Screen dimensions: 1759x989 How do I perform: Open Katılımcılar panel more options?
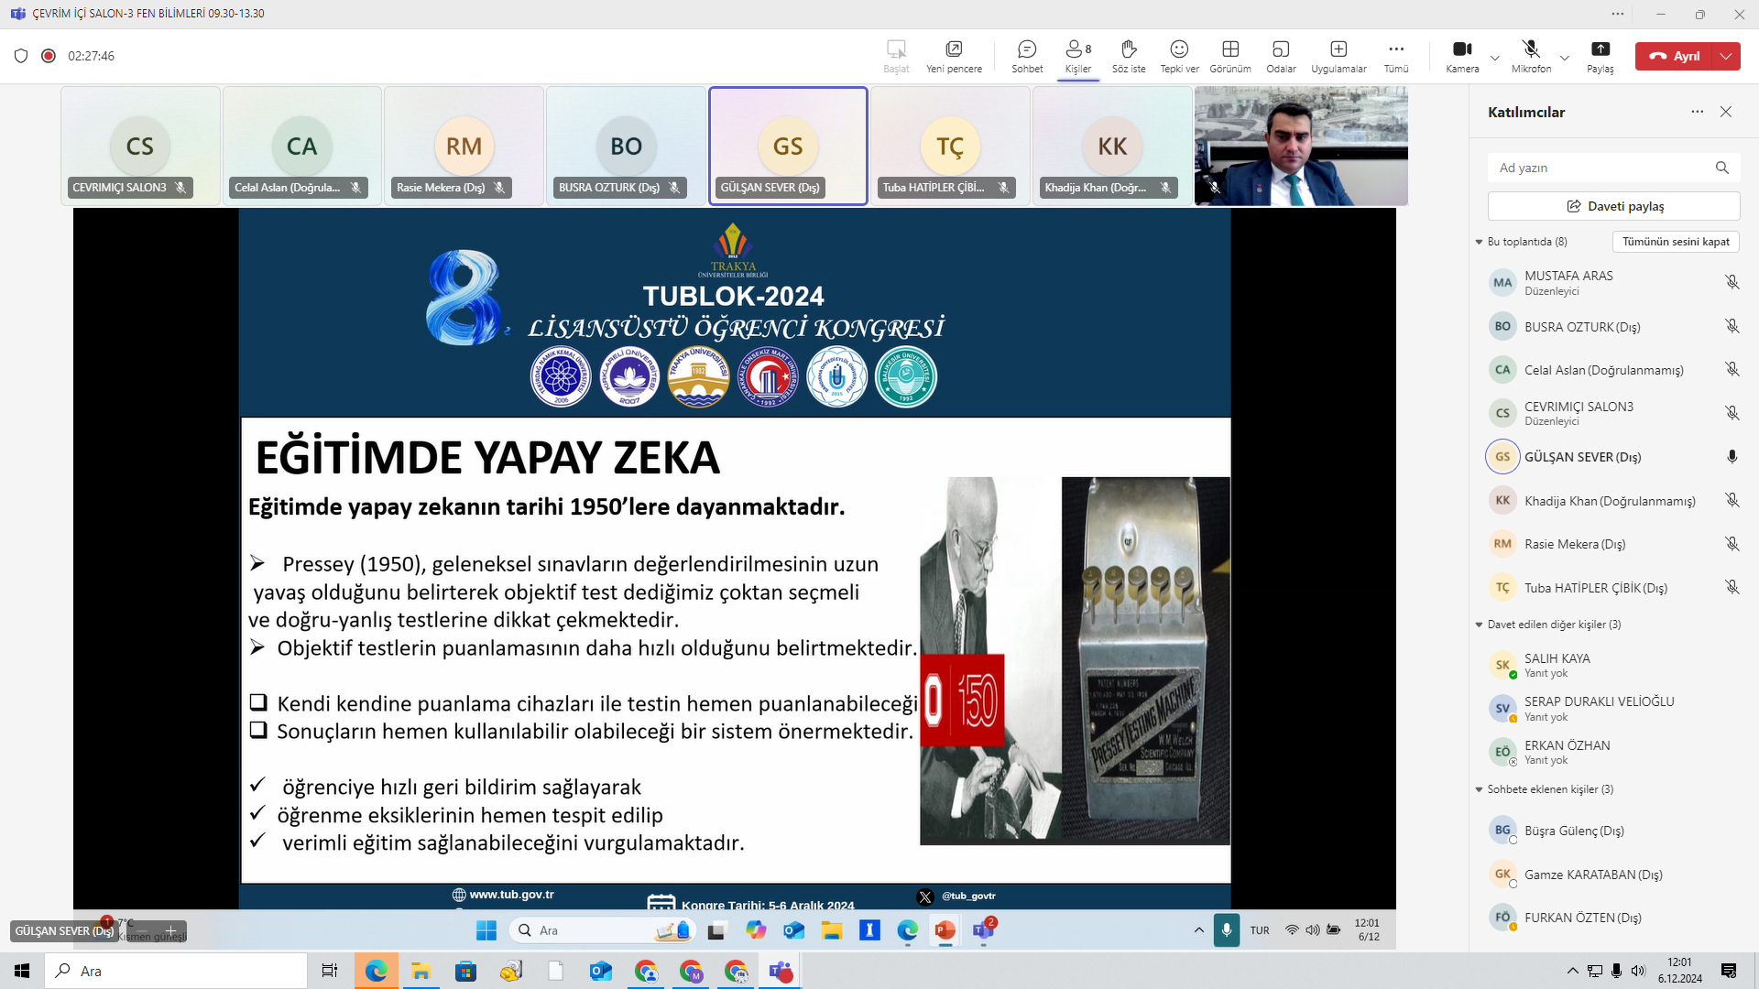click(x=1698, y=112)
